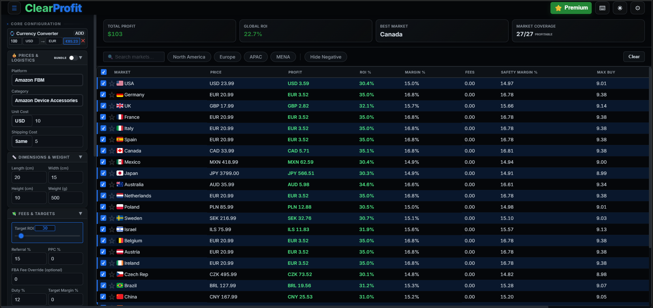
Task: Uncheck the Germany market checkbox
Action: [x=103, y=95]
